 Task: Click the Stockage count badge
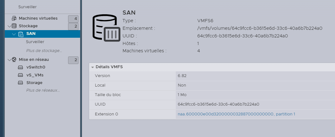[x=73, y=26]
